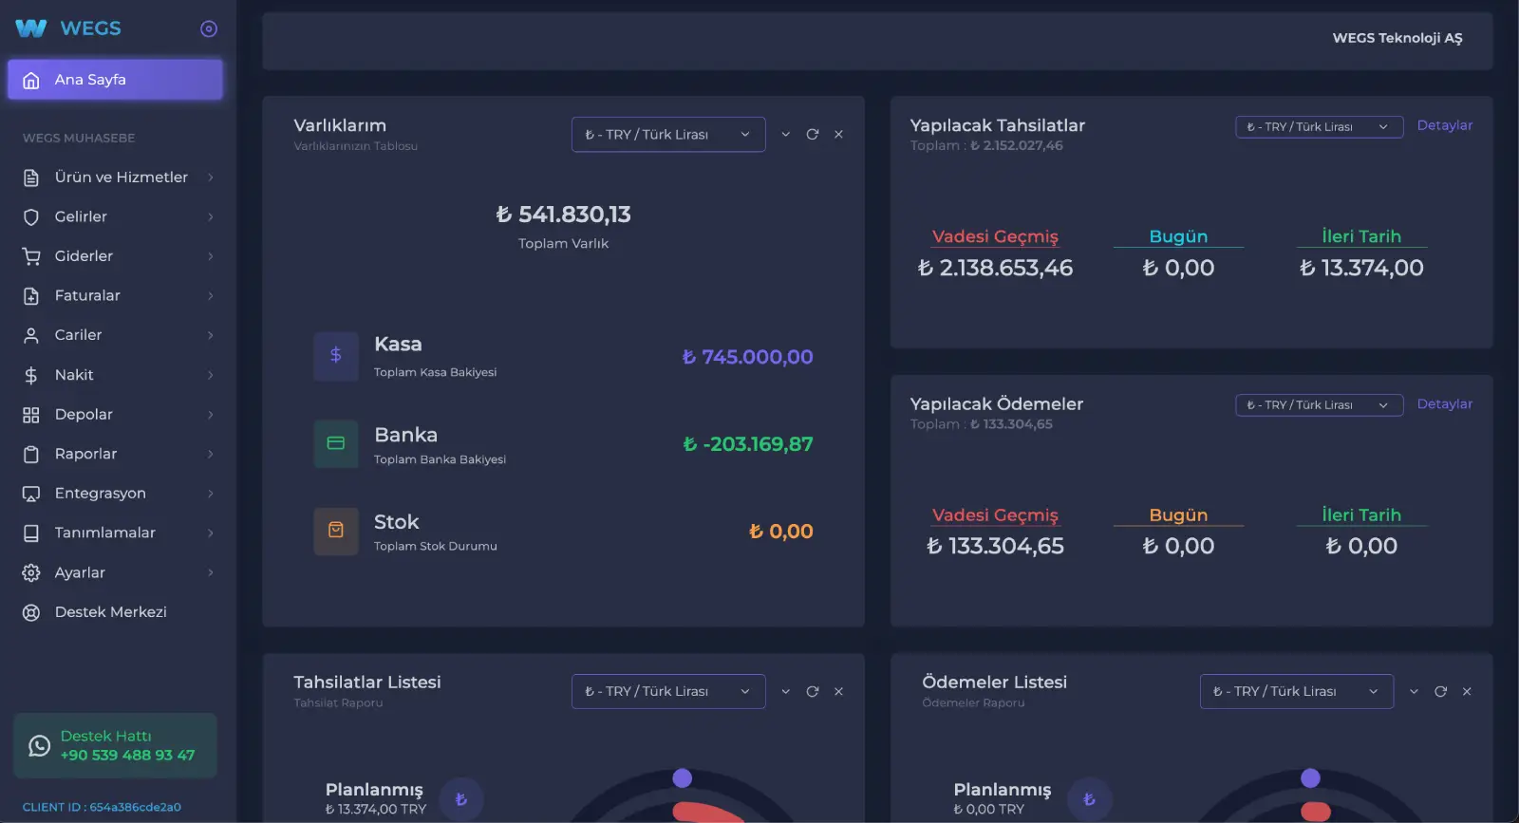Refresh the Tahsilatlar Listesi panel
This screenshot has height=823, width=1519.
pyautogui.click(x=812, y=692)
